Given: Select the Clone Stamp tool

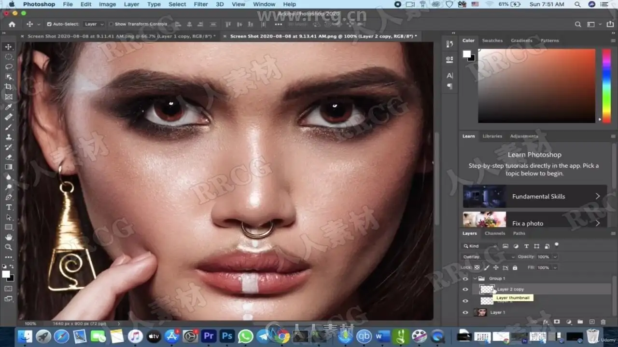Looking at the screenshot, I should coord(8,137).
